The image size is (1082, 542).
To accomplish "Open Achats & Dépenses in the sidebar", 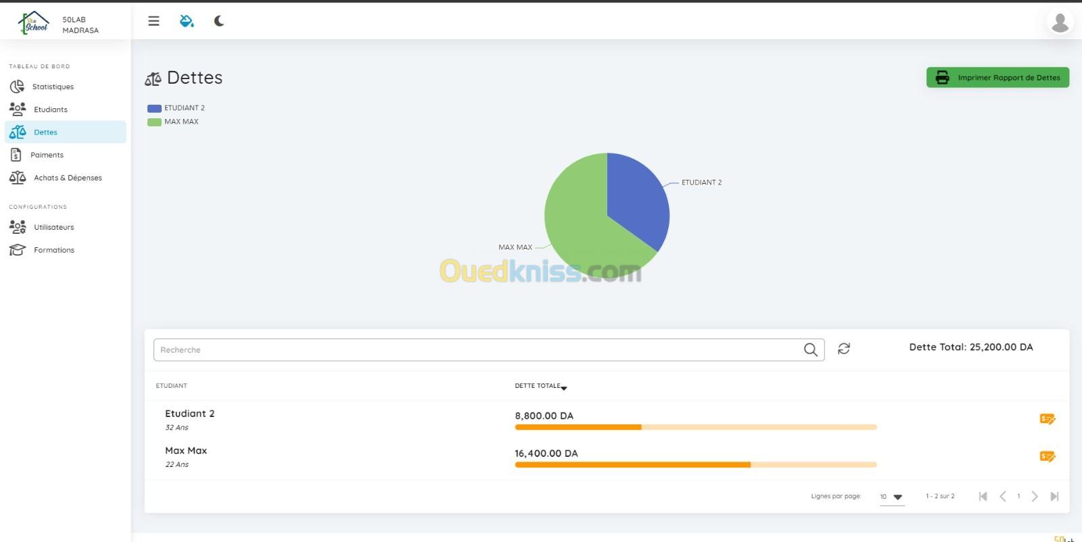I will click(66, 178).
